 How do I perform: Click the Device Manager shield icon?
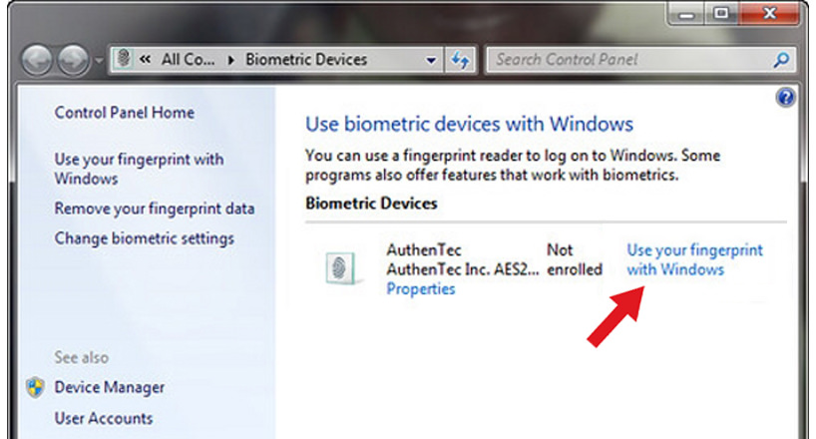[x=35, y=387]
